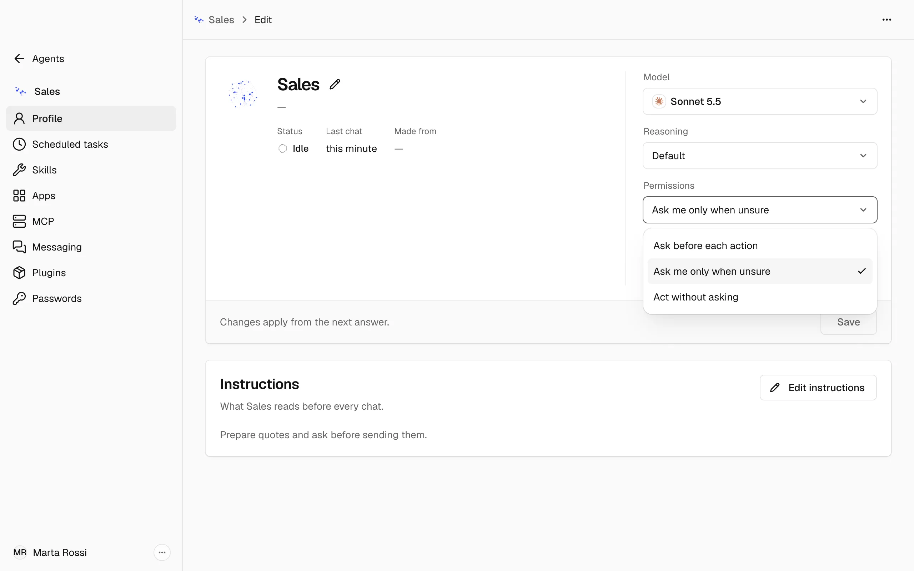Open the options menu next to Marta Rossi
The image size is (914, 571).
[162, 552]
